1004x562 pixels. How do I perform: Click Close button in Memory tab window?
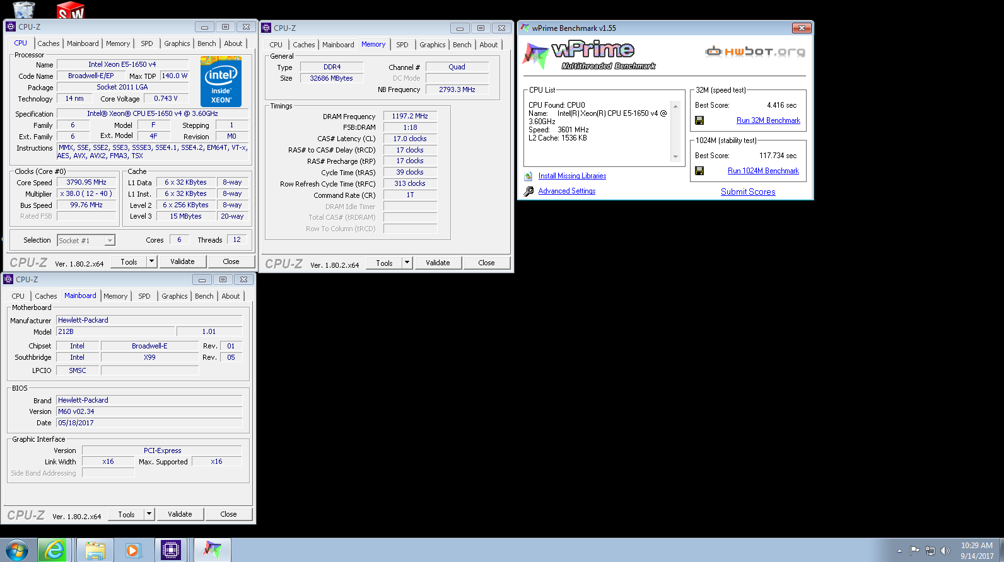pyautogui.click(x=486, y=263)
